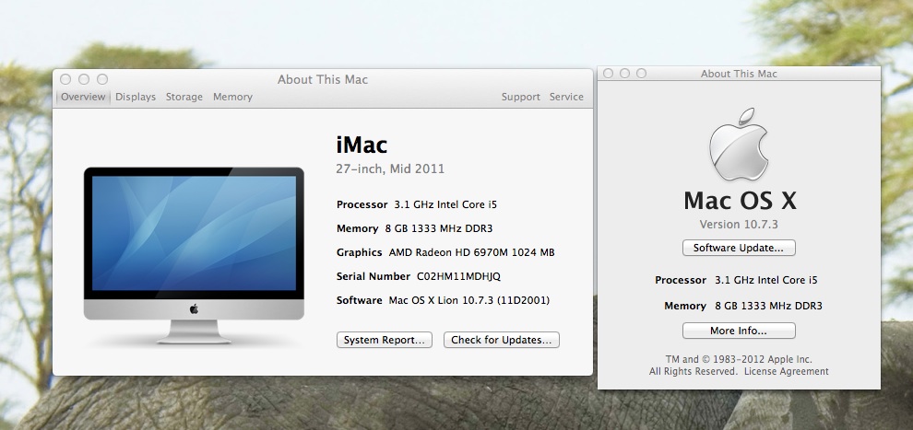913x430 pixels.
Task: Click the large window's About This Mac title
Action: coord(323,79)
